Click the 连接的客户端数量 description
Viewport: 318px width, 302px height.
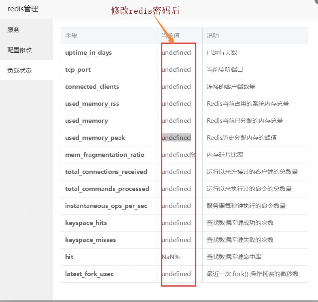(231, 87)
